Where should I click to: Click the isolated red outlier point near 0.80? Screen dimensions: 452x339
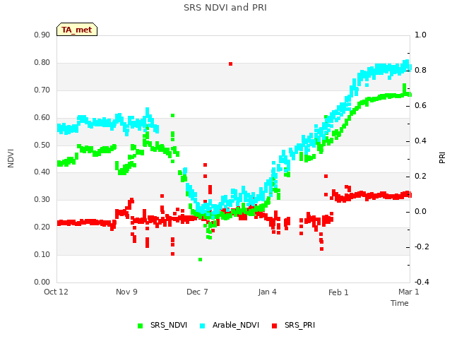pos(231,64)
